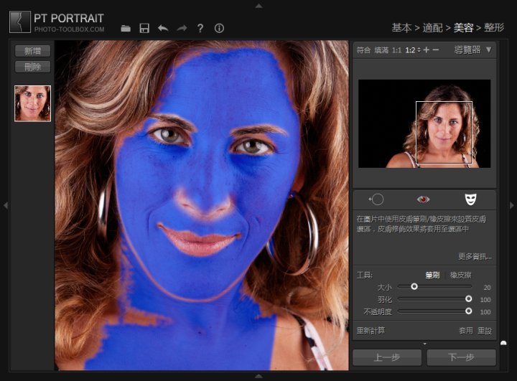Open help via the question mark icon

[200, 28]
